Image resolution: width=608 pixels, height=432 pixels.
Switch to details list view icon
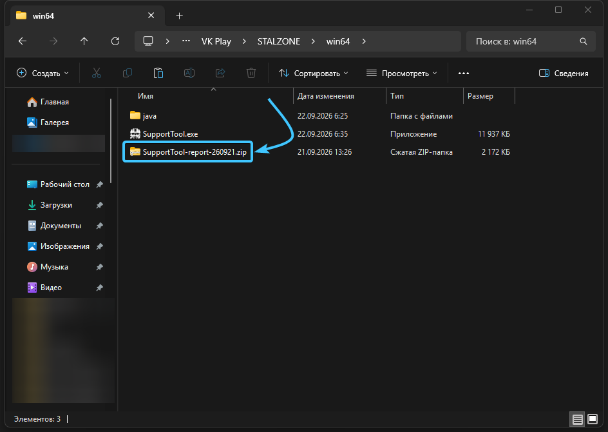[577, 419]
